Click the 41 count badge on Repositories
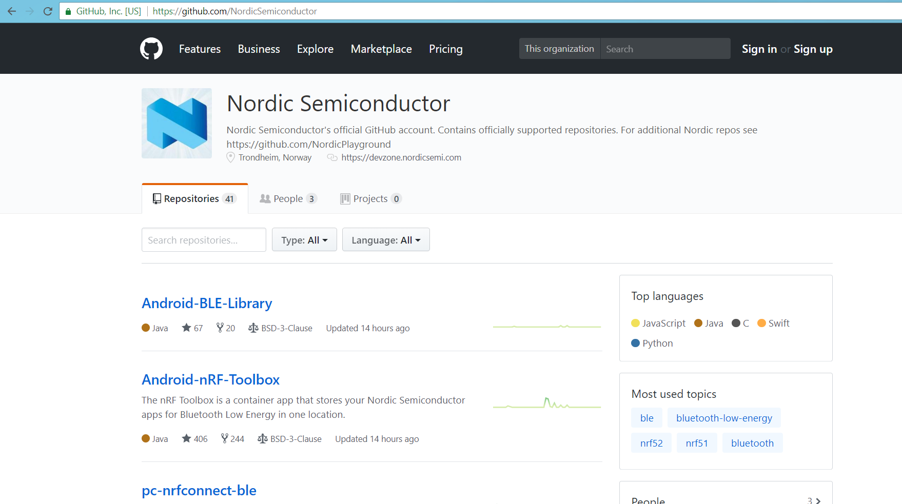The height and width of the screenshot is (504, 902). click(x=229, y=199)
